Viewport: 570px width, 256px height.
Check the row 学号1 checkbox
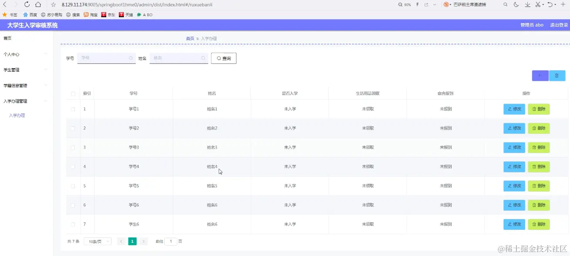point(73,109)
